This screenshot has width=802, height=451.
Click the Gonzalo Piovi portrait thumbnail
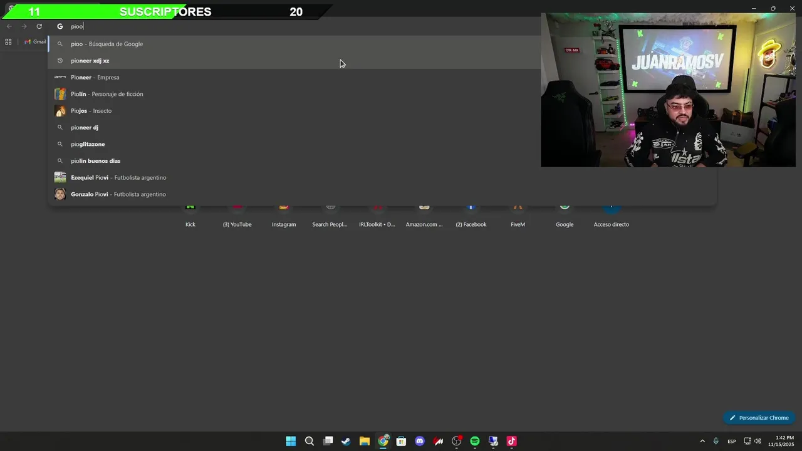click(60, 194)
